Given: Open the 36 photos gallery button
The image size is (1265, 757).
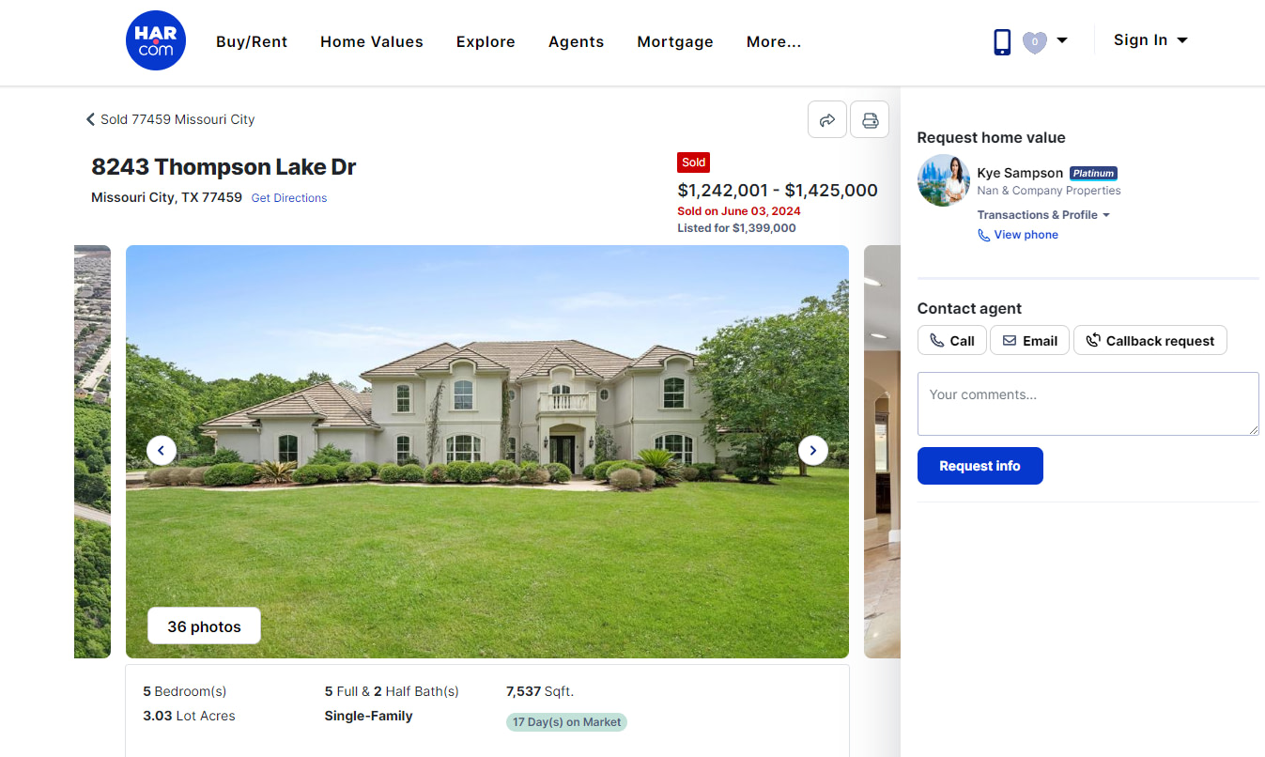Looking at the screenshot, I should [204, 626].
